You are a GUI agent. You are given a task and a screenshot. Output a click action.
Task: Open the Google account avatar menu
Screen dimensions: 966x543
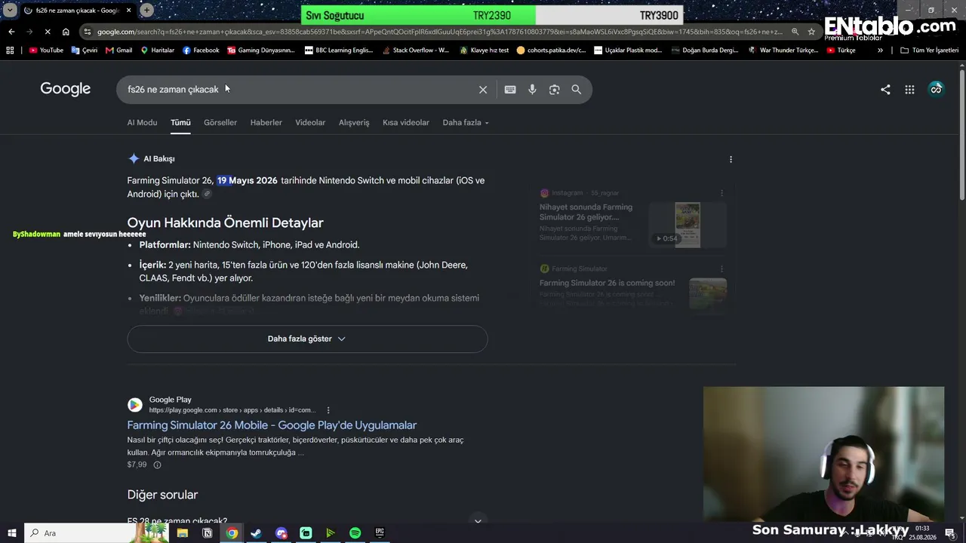tap(936, 89)
